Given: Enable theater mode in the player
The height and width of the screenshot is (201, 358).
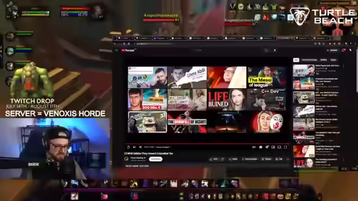Looking at the screenshot, I should (x=279, y=147).
